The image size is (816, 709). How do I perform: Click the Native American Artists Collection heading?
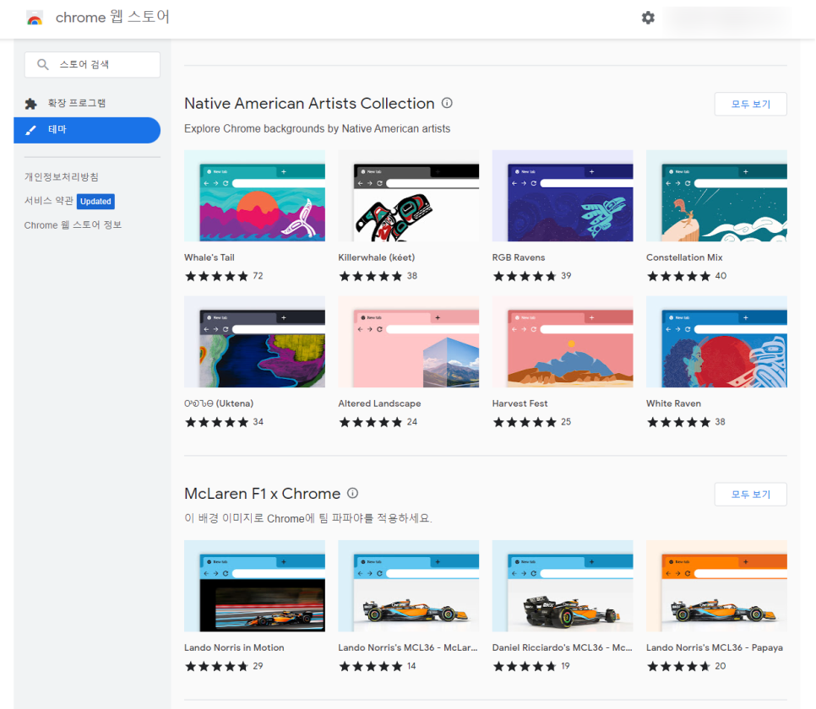pyautogui.click(x=309, y=103)
